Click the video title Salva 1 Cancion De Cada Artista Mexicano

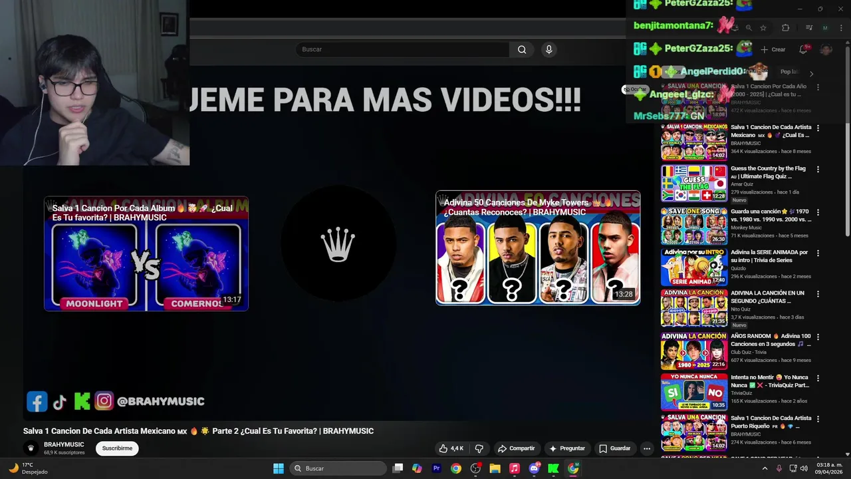198,431
